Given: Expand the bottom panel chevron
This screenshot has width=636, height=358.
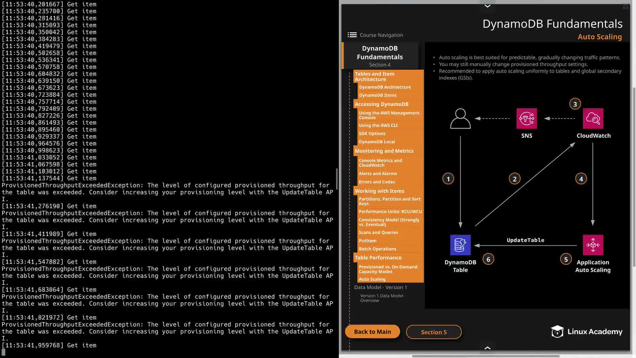Looking at the screenshot, I should pos(487,348).
